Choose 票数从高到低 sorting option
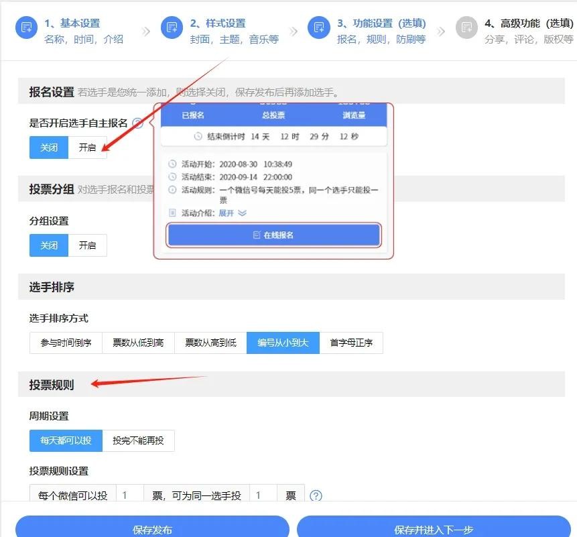Image resolution: width=577 pixels, height=537 pixels. tap(210, 343)
